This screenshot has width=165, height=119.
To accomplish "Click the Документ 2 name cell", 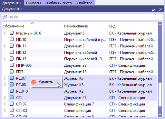I will (x=74, y=46).
